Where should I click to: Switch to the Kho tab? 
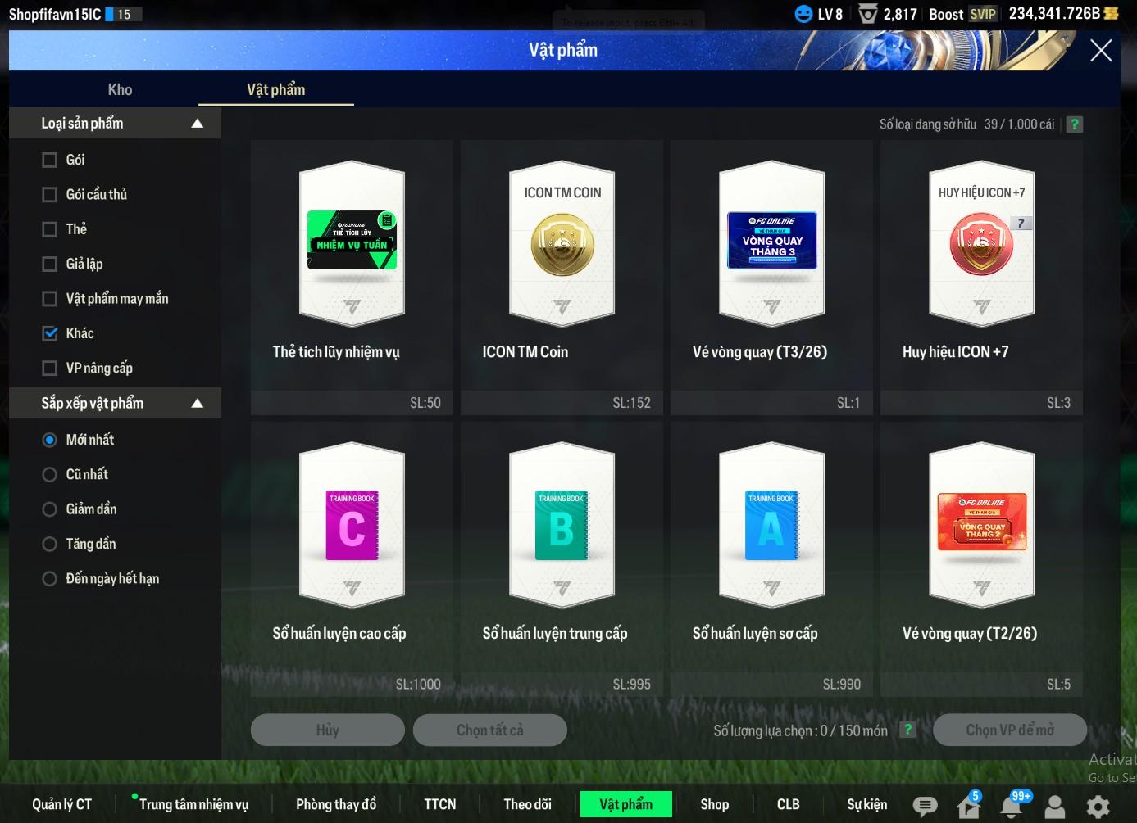[x=120, y=90]
